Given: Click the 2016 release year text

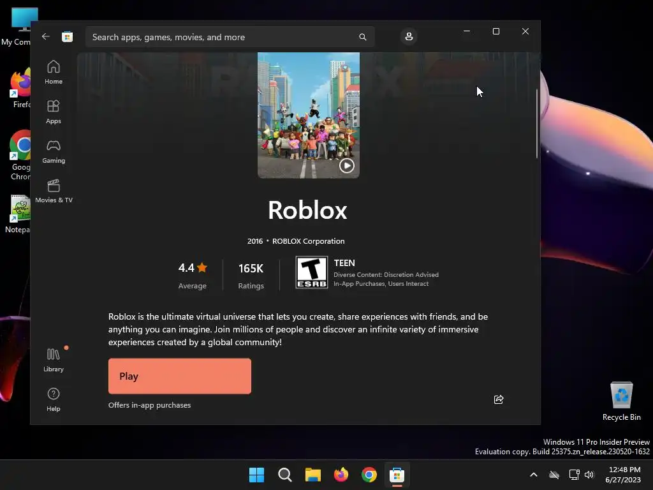Looking at the screenshot, I should pos(255,241).
